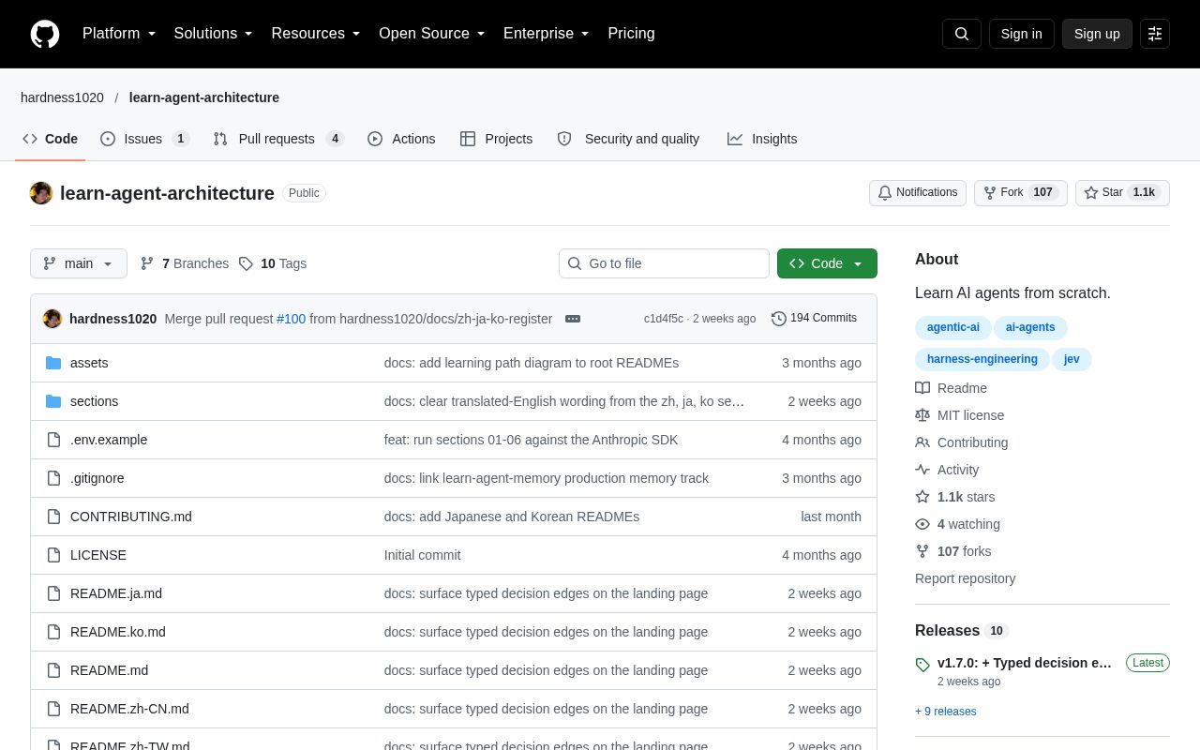
Task: Click the assets folder icon
Action: (x=53, y=363)
